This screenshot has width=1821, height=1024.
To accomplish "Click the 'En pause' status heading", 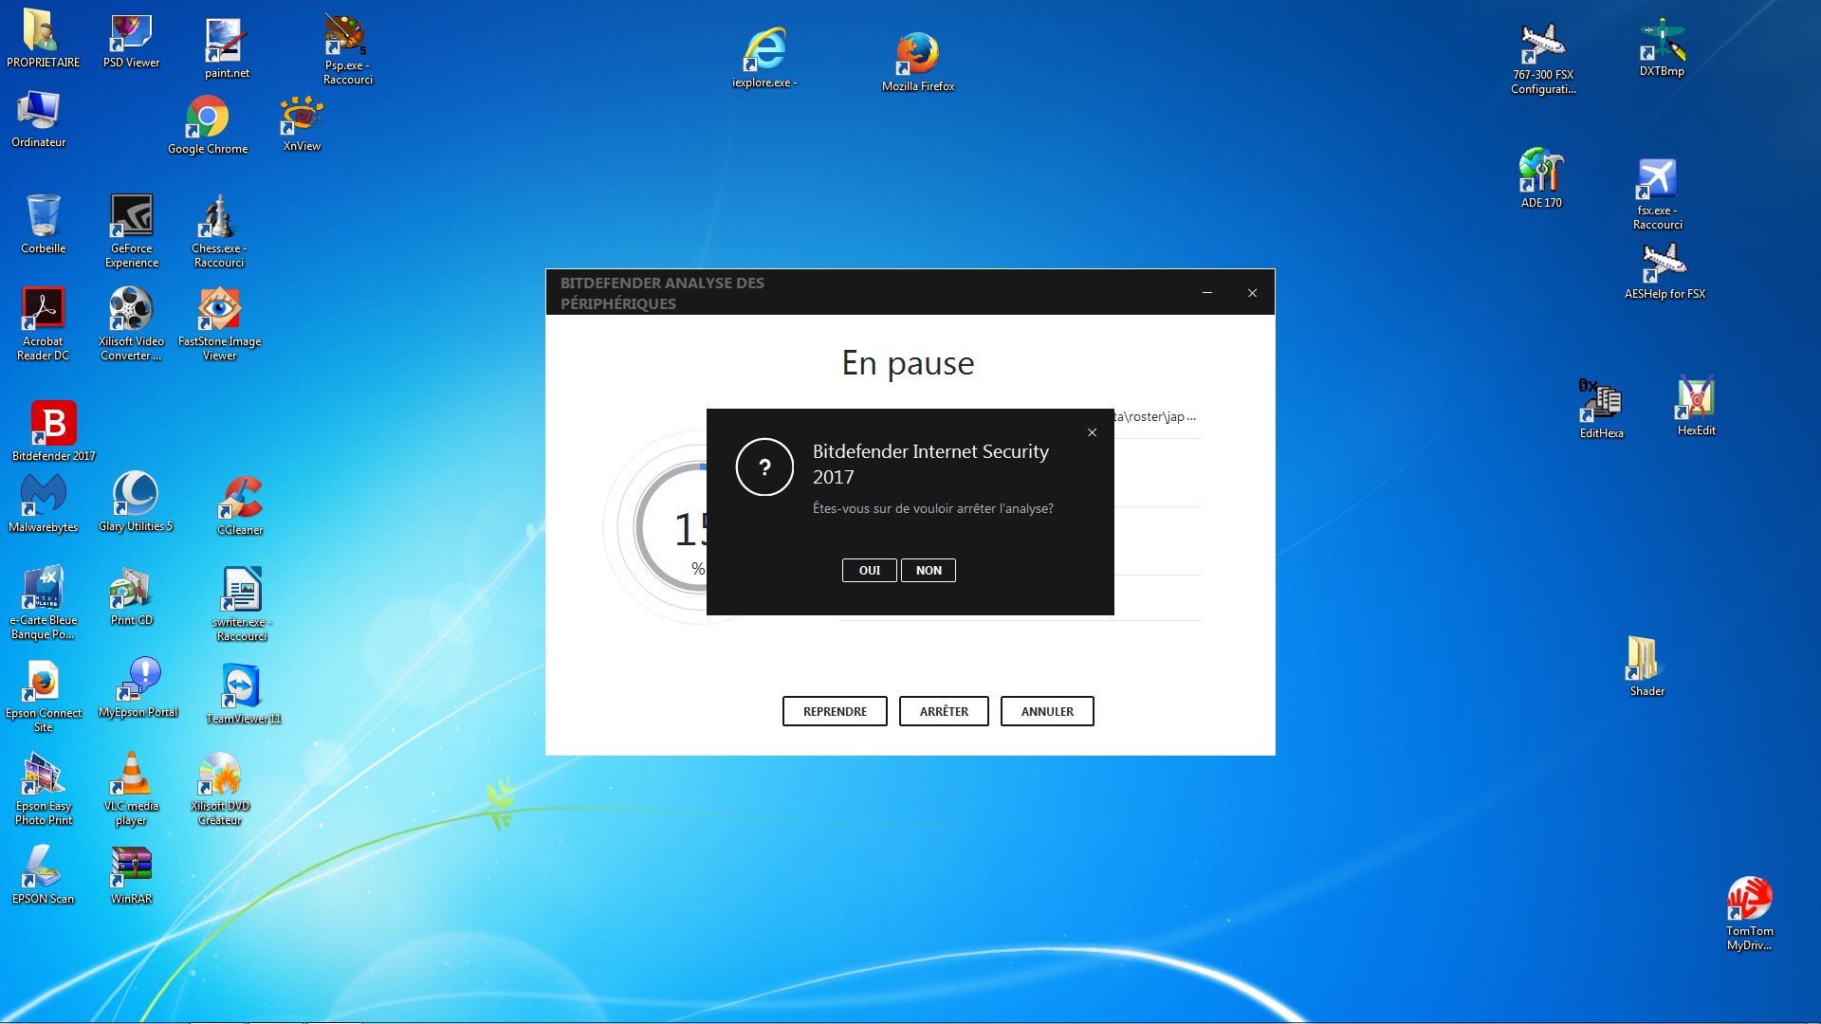I will click(908, 363).
